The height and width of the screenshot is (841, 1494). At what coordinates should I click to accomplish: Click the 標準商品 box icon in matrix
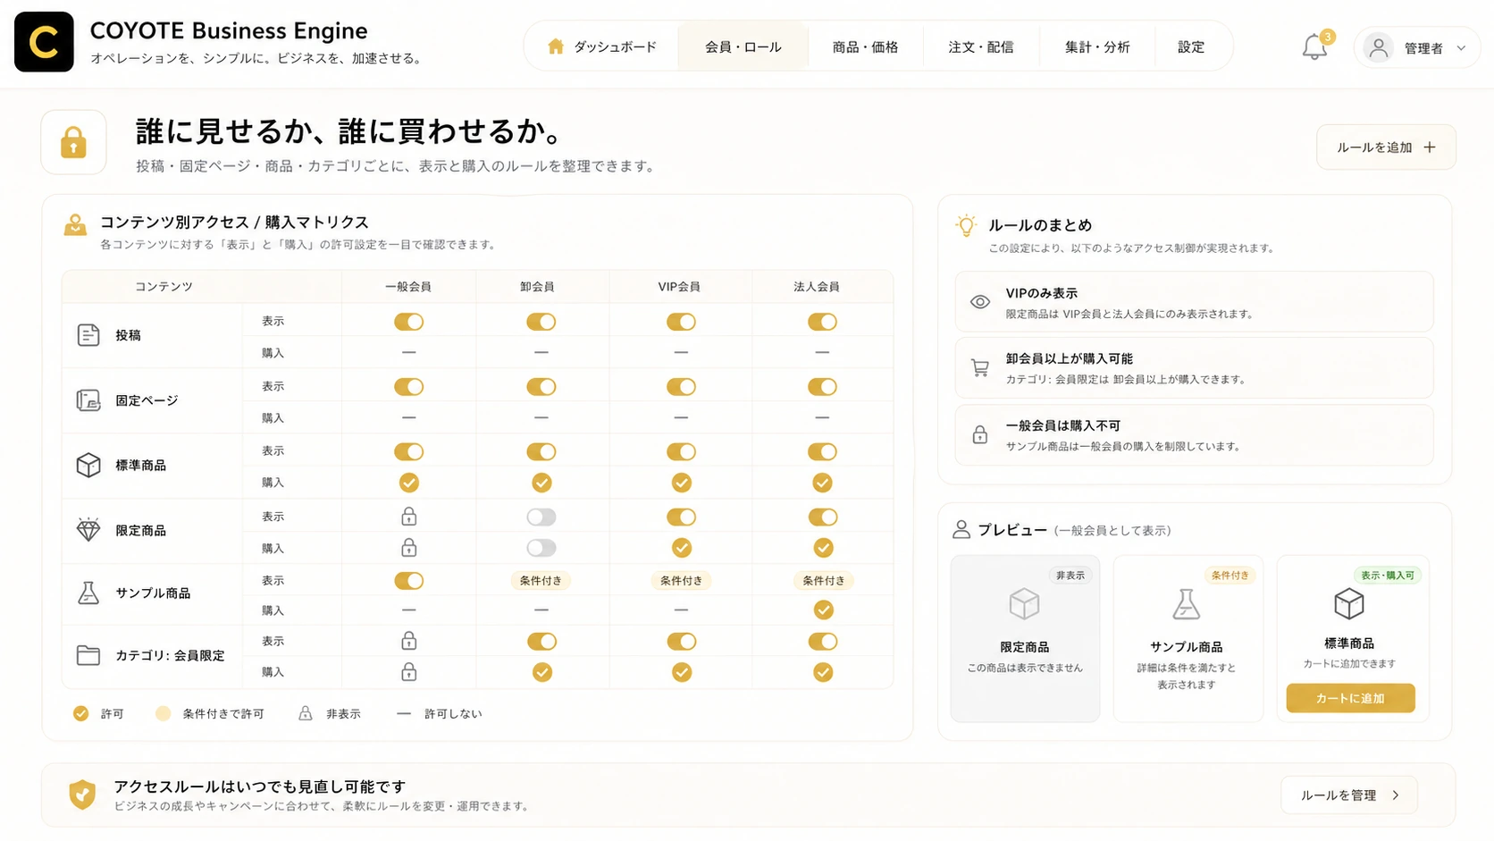pos(88,466)
